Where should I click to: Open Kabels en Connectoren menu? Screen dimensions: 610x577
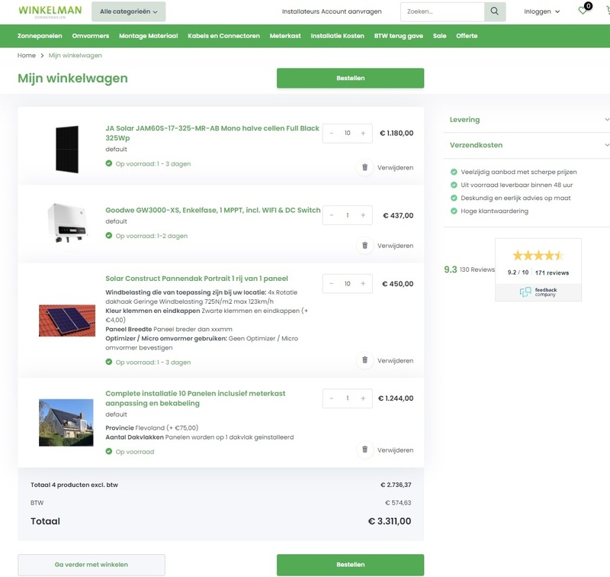tap(223, 36)
